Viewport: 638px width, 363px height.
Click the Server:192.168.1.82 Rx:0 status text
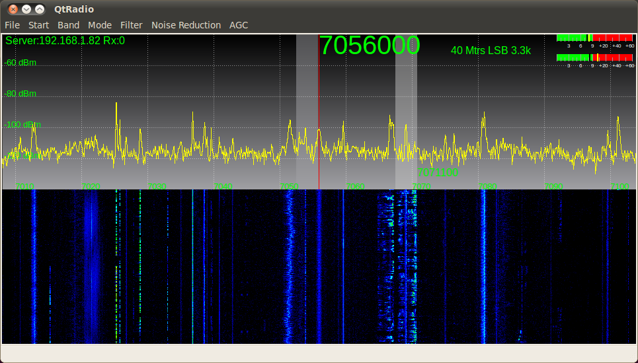coord(65,41)
